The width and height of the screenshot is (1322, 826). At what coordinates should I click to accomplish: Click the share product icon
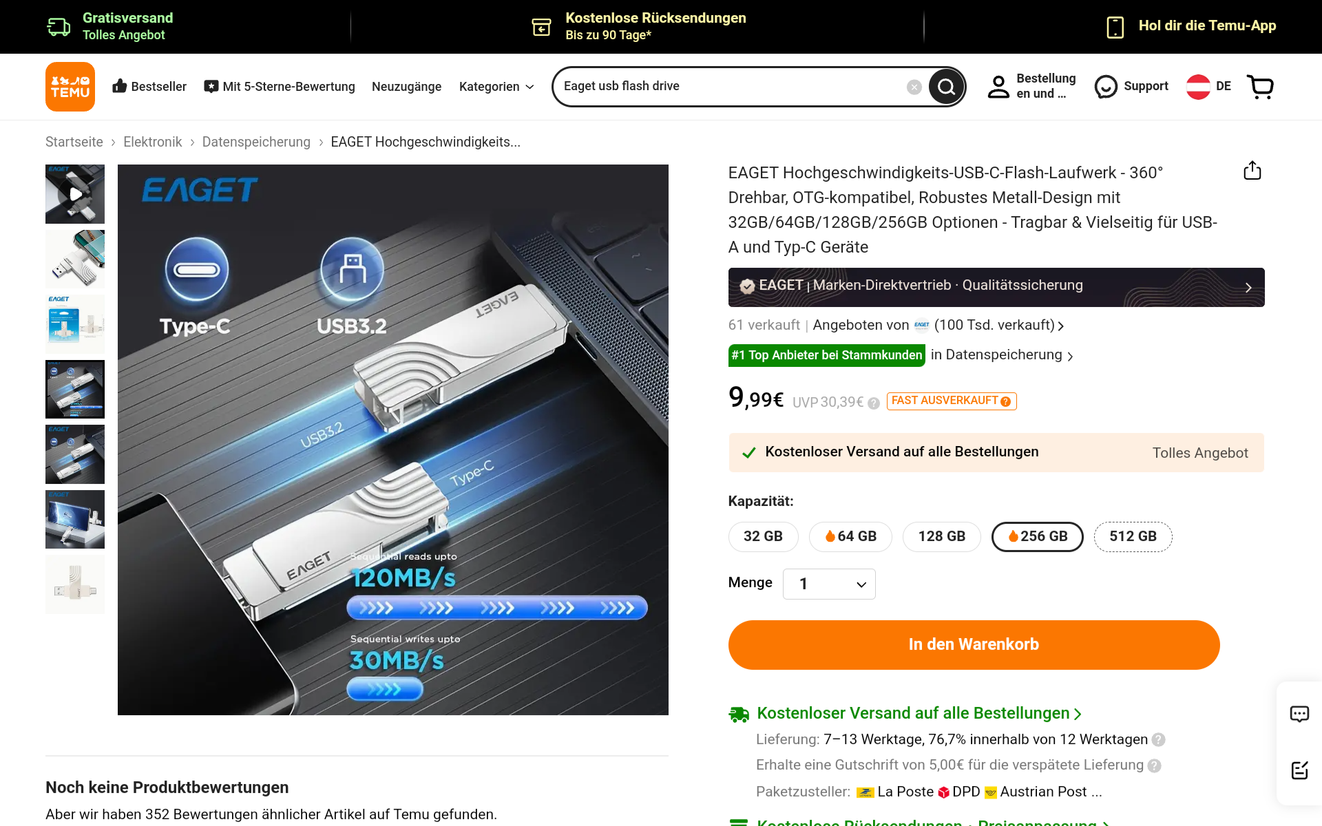coord(1252,171)
